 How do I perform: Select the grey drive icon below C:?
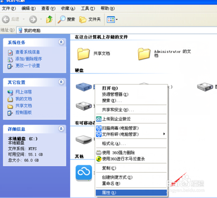tap(84, 106)
